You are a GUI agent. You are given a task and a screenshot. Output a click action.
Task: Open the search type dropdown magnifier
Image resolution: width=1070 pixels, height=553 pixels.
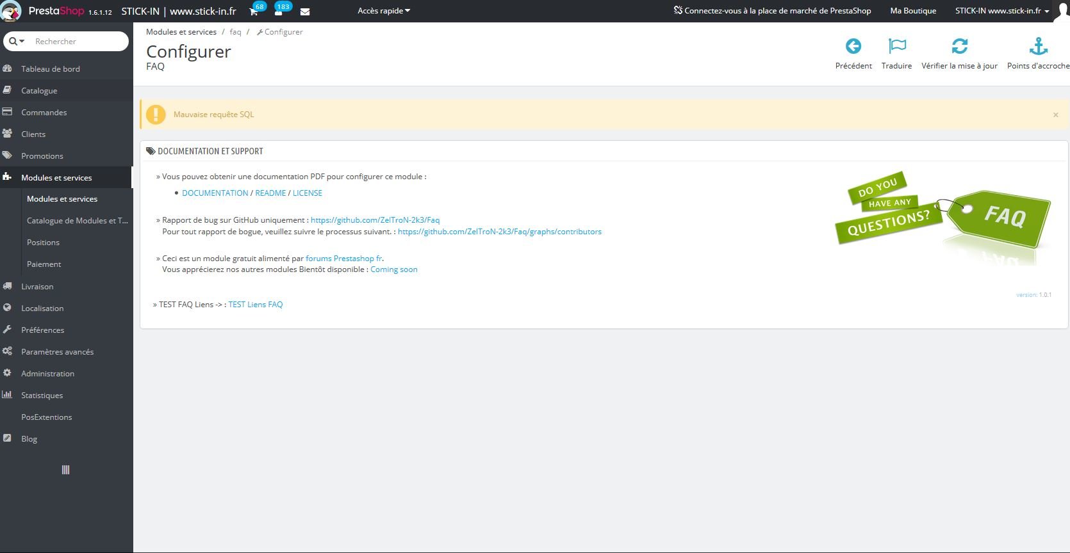click(x=17, y=41)
